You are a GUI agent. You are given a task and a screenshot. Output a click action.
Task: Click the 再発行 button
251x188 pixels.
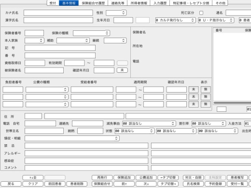click(x=102, y=177)
